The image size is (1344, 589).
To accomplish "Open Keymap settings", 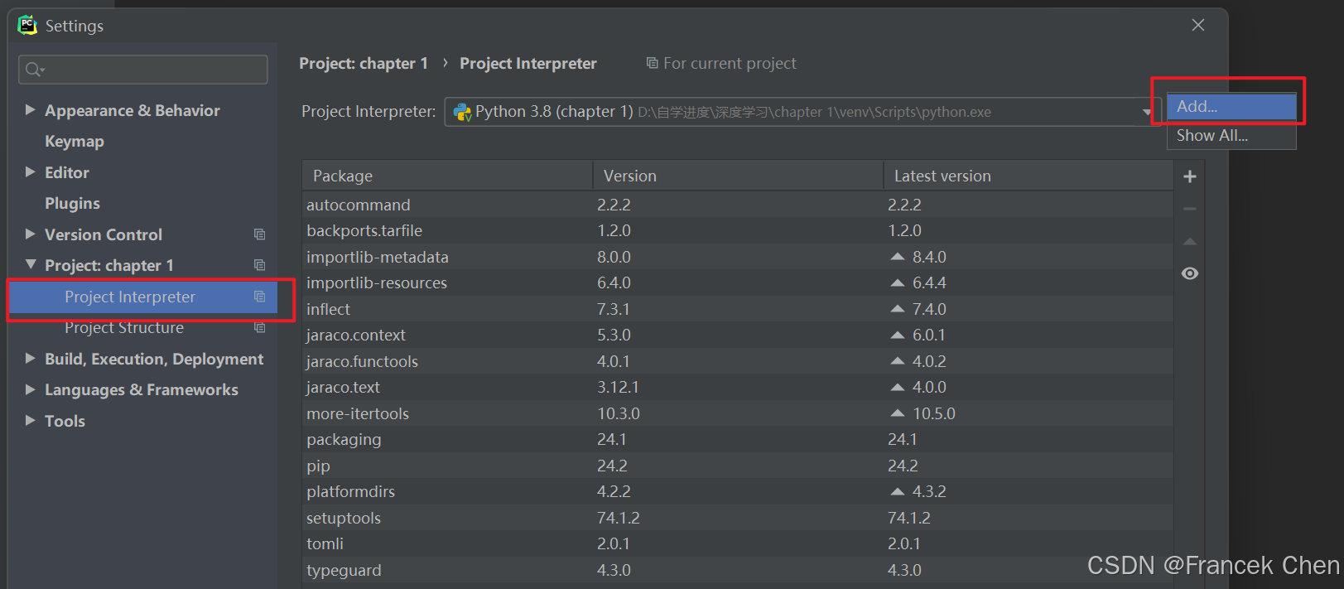I will pyautogui.click(x=75, y=141).
